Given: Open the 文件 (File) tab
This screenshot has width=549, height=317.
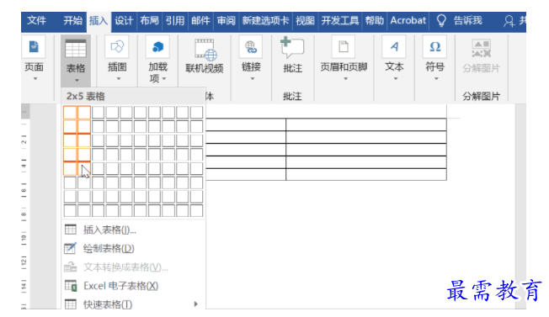Looking at the screenshot, I should [36, 21].
